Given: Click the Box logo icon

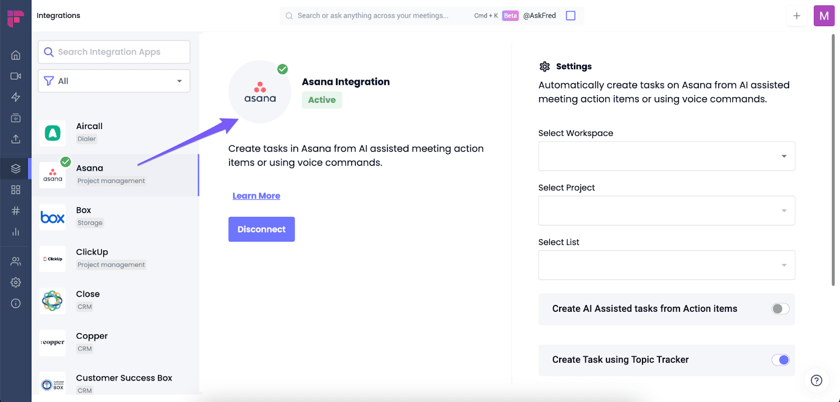Looking at the screenshot, I should (52, 217).
